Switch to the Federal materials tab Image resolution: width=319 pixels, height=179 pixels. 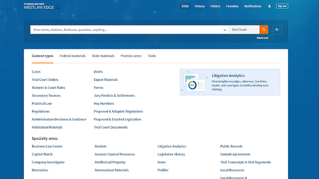tap(73, 56)
